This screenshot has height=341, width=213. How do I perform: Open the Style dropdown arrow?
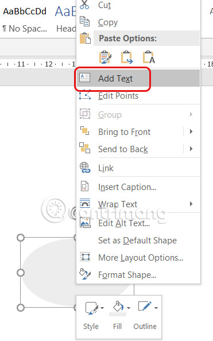click(102, 308)
